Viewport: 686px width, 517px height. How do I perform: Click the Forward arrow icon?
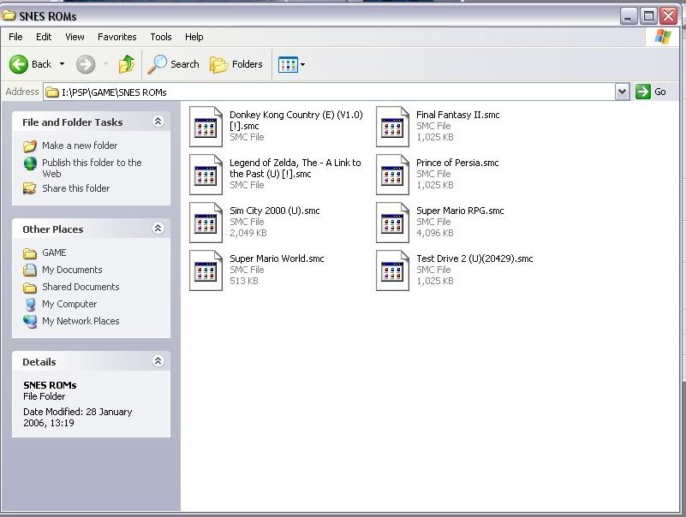[x=86, y=65]
